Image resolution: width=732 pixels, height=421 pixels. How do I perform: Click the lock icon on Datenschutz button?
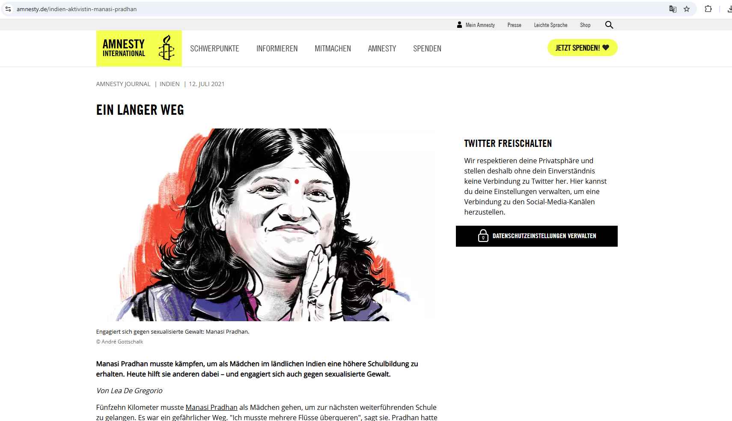pos(483,236)
